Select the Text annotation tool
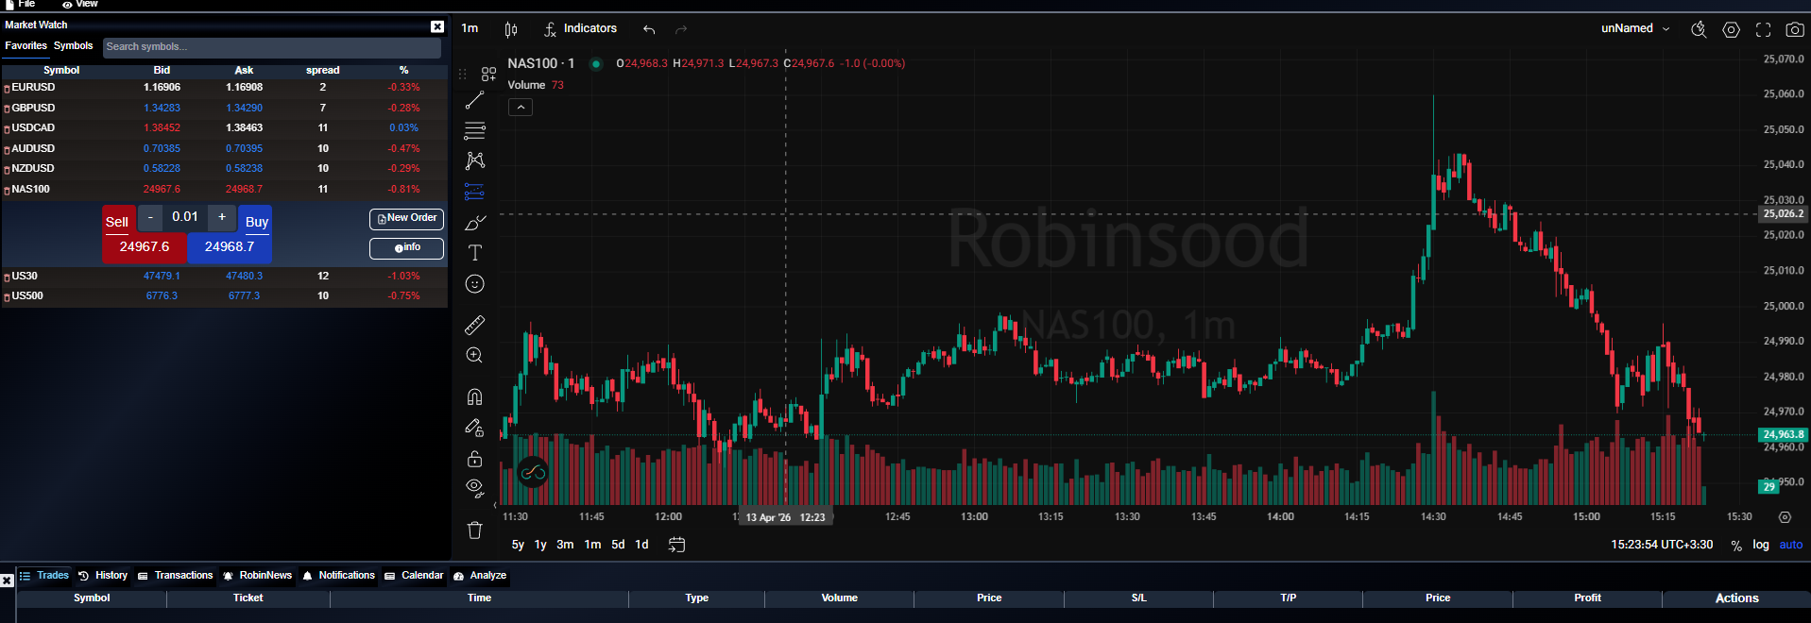This screenshot has height=623, width=1811. coord(475,253)
